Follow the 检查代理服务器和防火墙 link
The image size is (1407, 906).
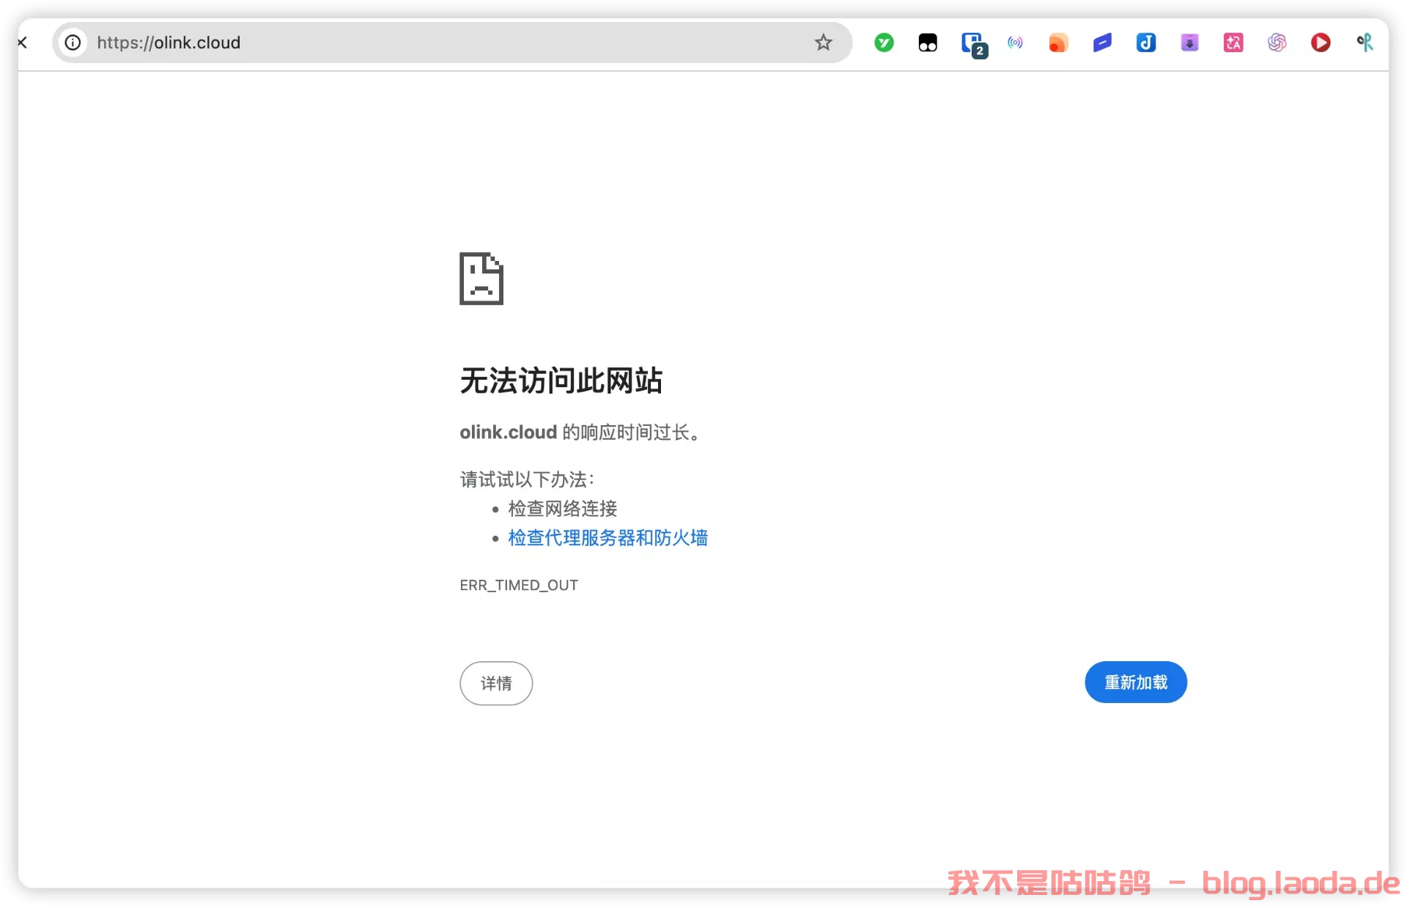pos(607,538)
